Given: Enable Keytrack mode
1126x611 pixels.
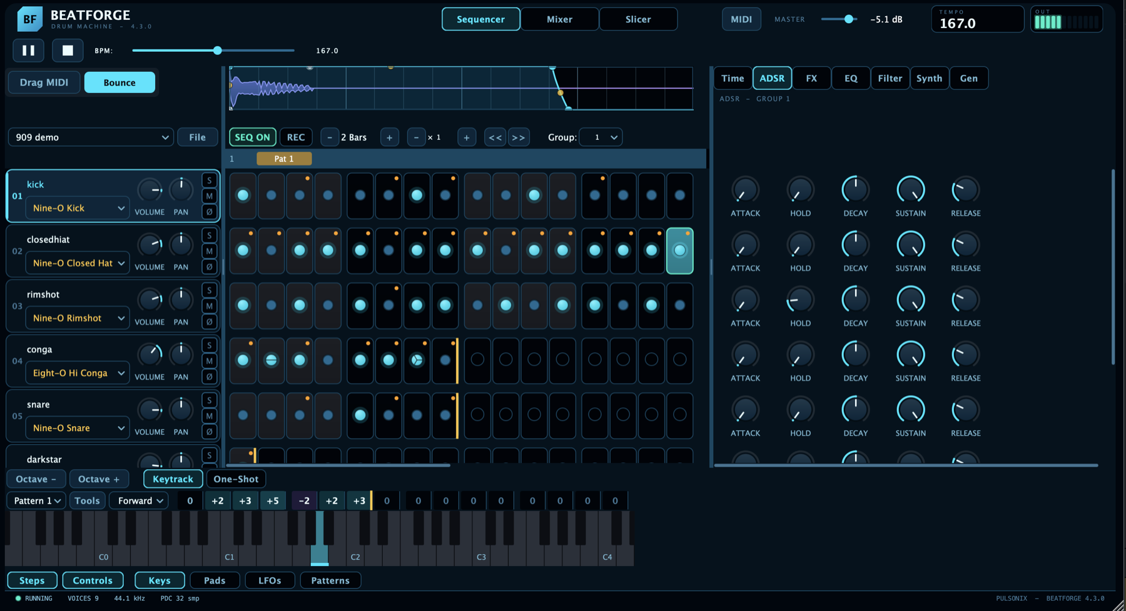Looking at the screenshot, I should tap(173, 479).
